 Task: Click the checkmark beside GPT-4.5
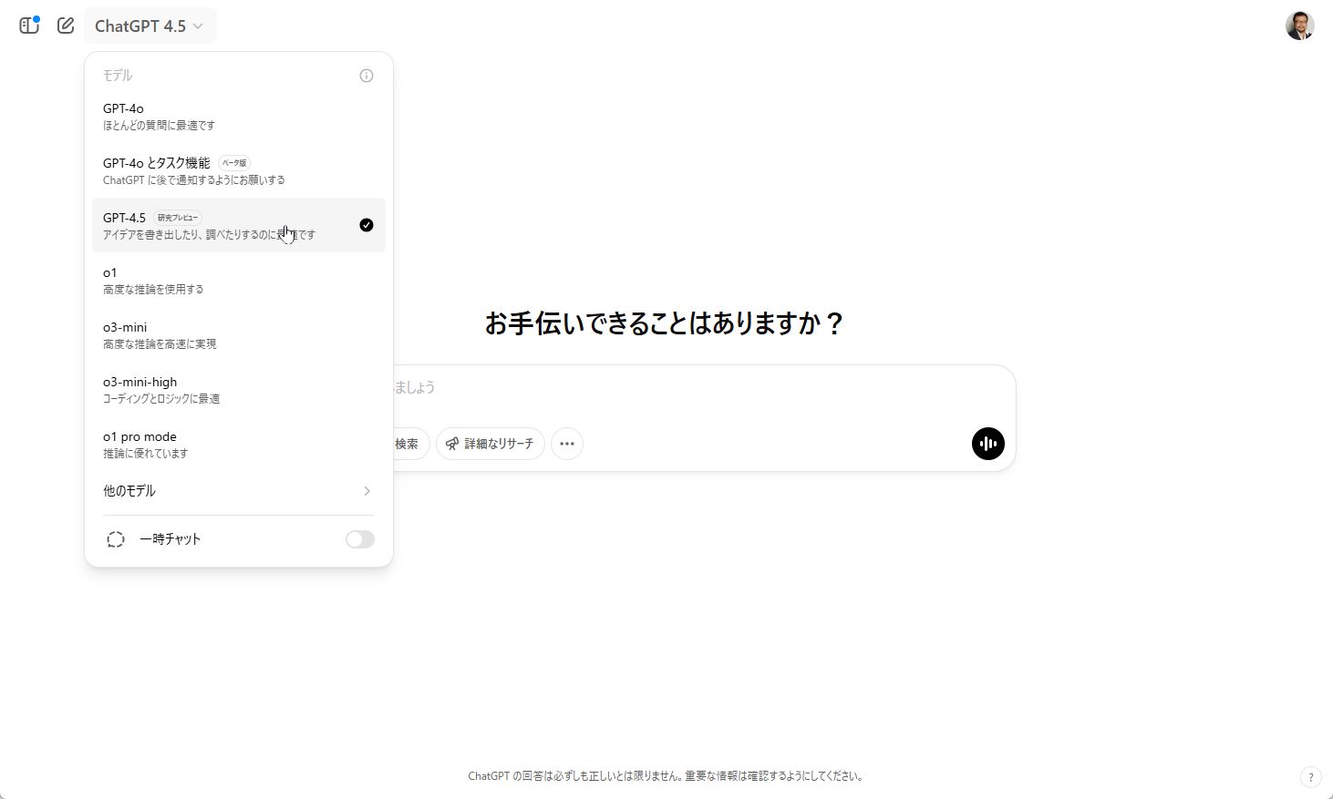(367, 225)
